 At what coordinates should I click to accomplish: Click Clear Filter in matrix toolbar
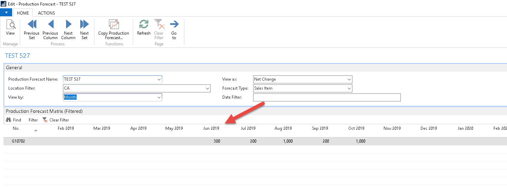56,120
